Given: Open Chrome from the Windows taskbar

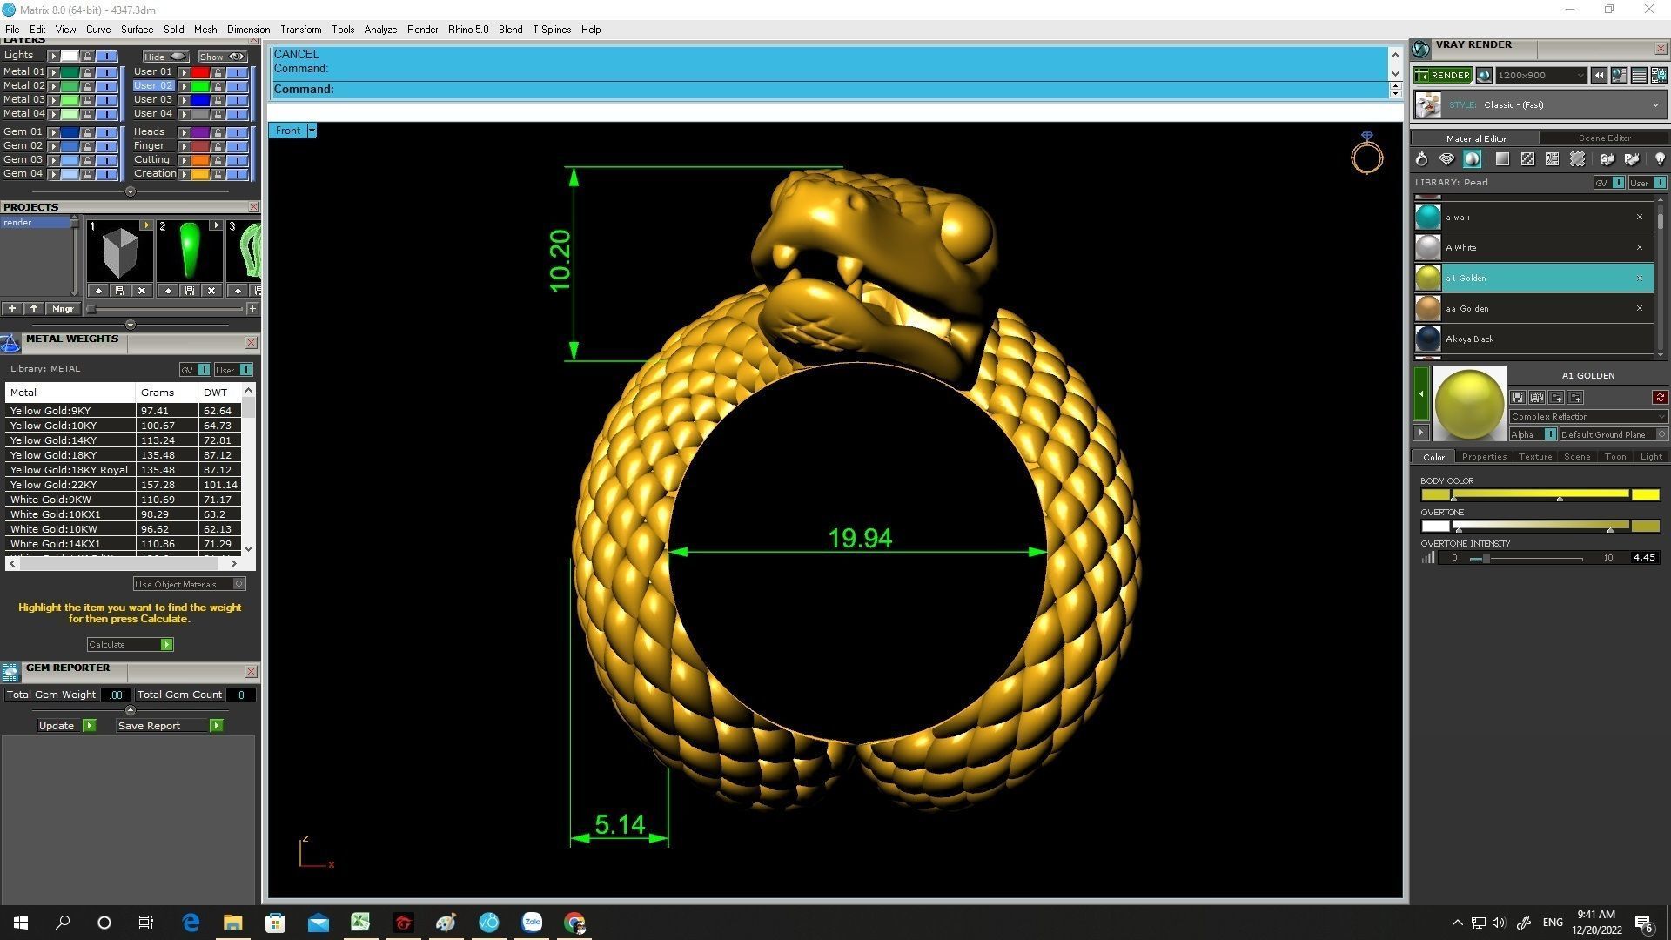Looking at the screenshot, I should click(x=574, y=923).
